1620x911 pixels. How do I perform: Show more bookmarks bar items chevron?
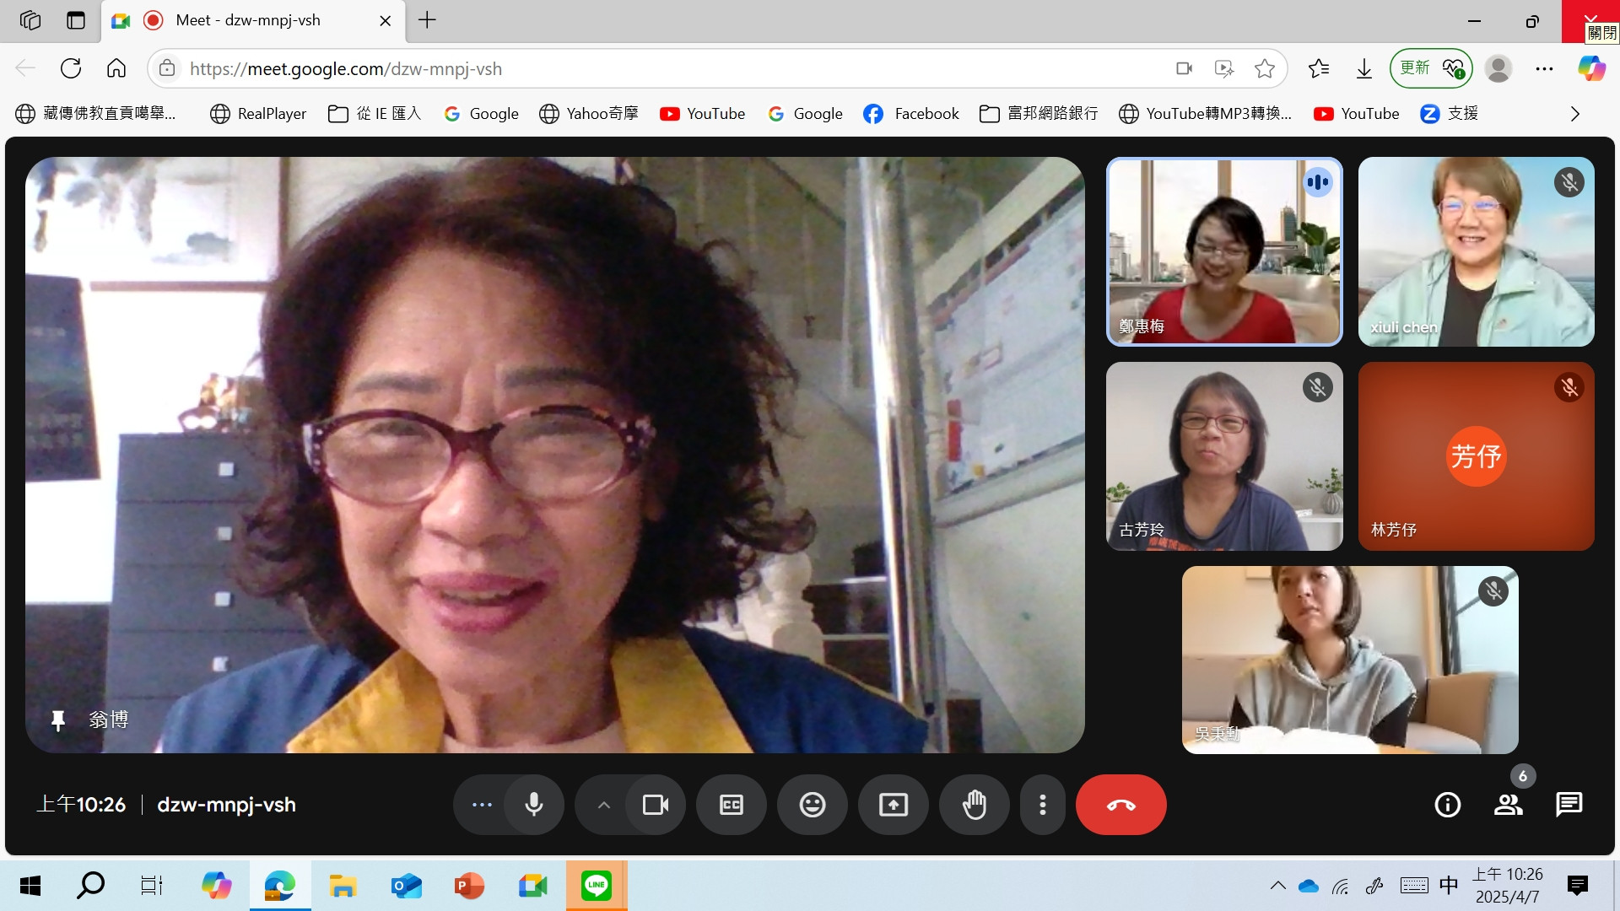[x=1574, y=114]
